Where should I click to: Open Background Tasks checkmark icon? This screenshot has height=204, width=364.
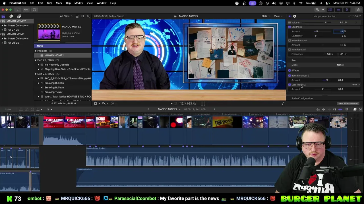pyautogui.click(x=34, y=10)
